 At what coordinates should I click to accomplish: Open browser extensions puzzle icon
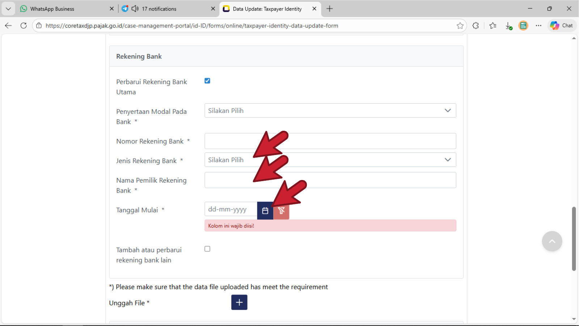point(476,26)
